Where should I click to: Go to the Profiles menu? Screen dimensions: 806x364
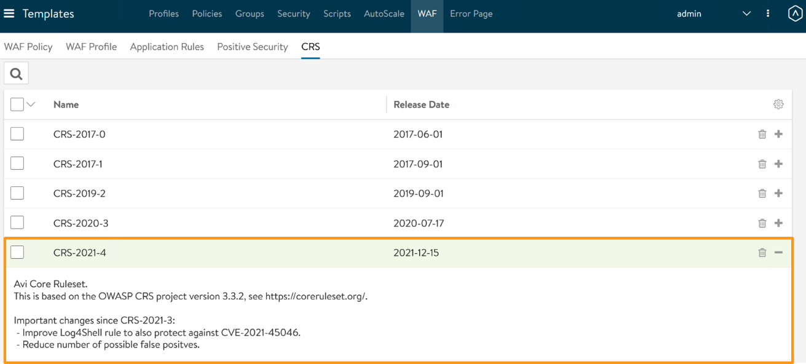pyautogui.click(x=164, y=14)
